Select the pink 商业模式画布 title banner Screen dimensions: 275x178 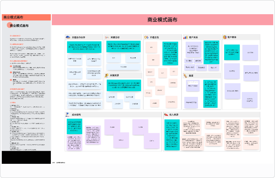pyautogui.click(x=162, y=20)
